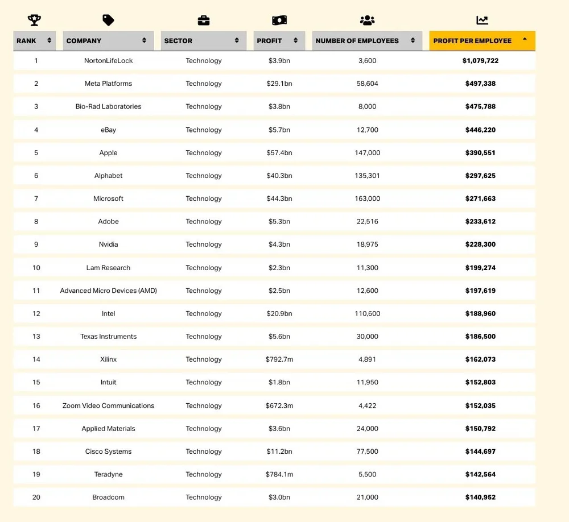
Task: Toggle Profit Per Employee ascending arrow
Action: 525,39
